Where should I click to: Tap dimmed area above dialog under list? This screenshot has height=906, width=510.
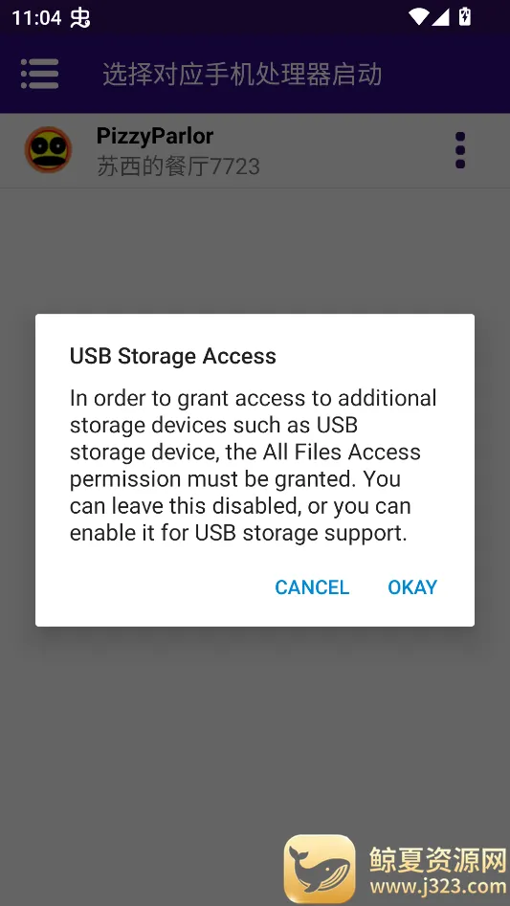(x=255, y=252)
